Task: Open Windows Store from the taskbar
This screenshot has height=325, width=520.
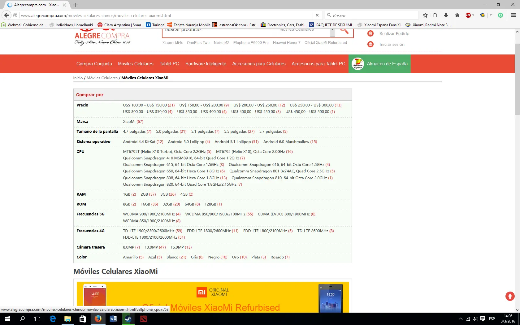Action: [x=83, y=319]
